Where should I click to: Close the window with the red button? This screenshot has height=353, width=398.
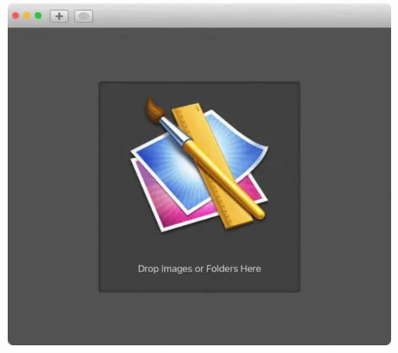tap(16, 16)
